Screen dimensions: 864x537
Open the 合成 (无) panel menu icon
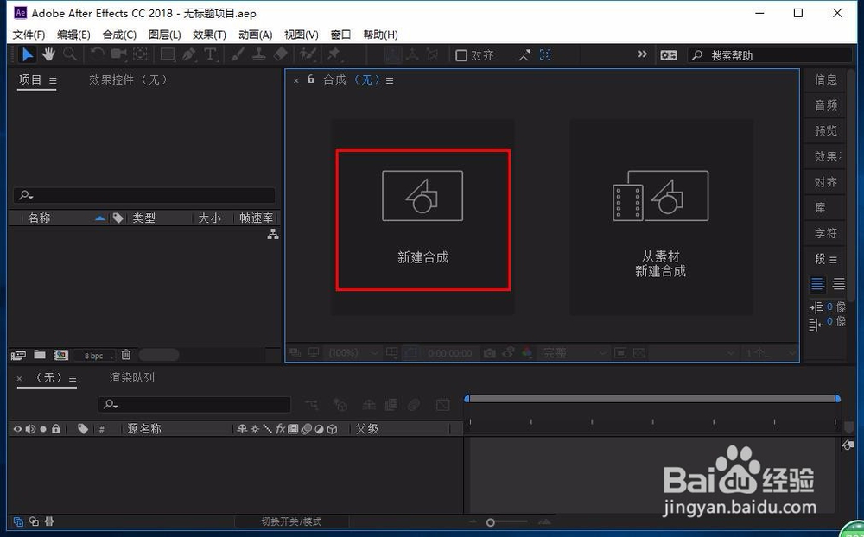click(390, 80)
